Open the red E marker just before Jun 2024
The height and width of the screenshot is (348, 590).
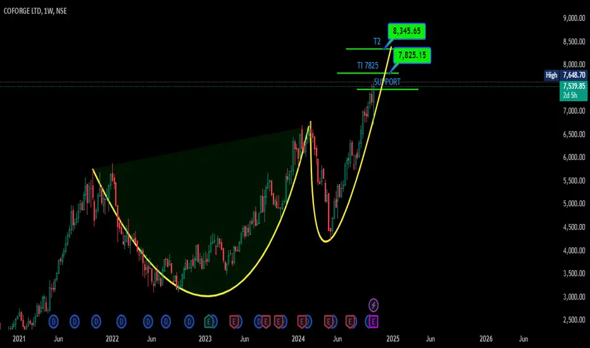point(329,321)
